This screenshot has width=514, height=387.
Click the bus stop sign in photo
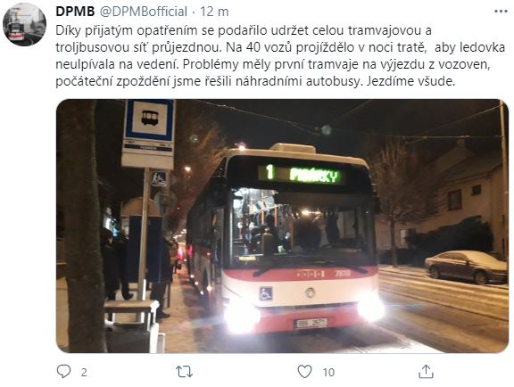coord(149,134)
